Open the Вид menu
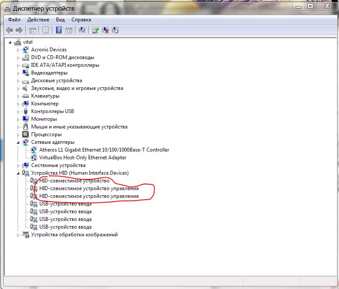This screenshot has width=339, height=289. click(x=60, y=20)
